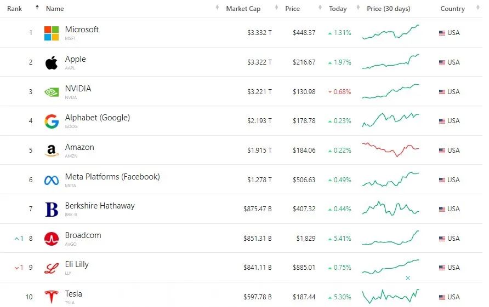Image resolution: width=489 pixels, height=307 pixels.
Task: Click the Eli Lilly script logo
Action: click(52, 268)
